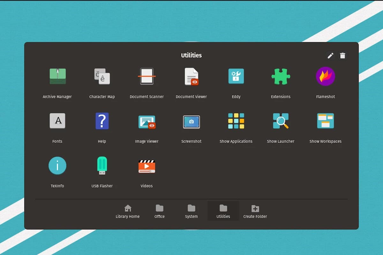Launch USB Flasher
The width and height of the screenshot is (383, 255).
point(102,166)
